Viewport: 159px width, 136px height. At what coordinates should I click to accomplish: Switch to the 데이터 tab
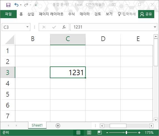pos(85,14)
